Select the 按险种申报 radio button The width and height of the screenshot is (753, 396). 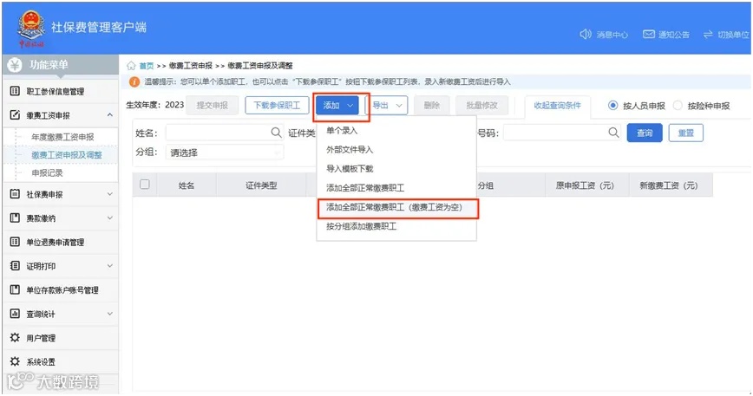(x=678, y=106)
